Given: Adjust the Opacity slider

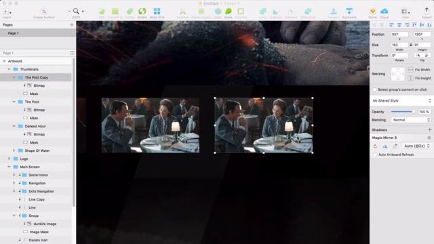Looking at the screenshot, I should (x=403, y=112).
